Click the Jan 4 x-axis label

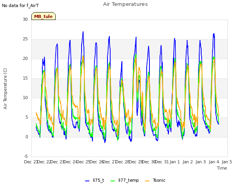pyautogui.click(x=214, y=162)
